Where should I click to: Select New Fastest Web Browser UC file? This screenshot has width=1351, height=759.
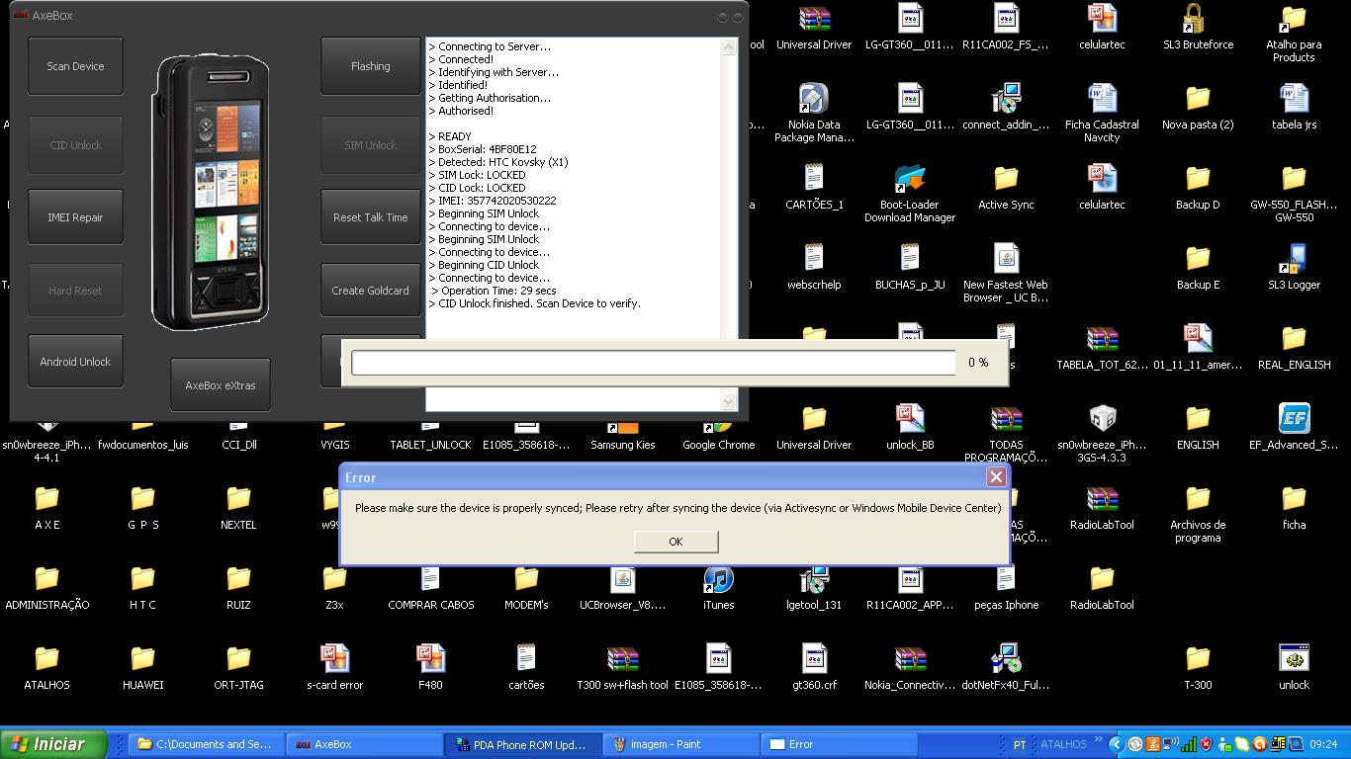coord(1006,259)
